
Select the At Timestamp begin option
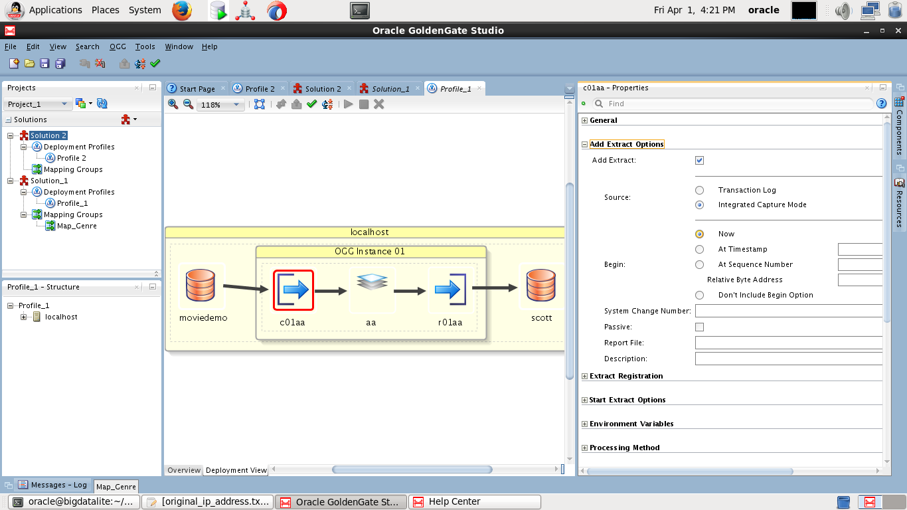click(699, 249)
